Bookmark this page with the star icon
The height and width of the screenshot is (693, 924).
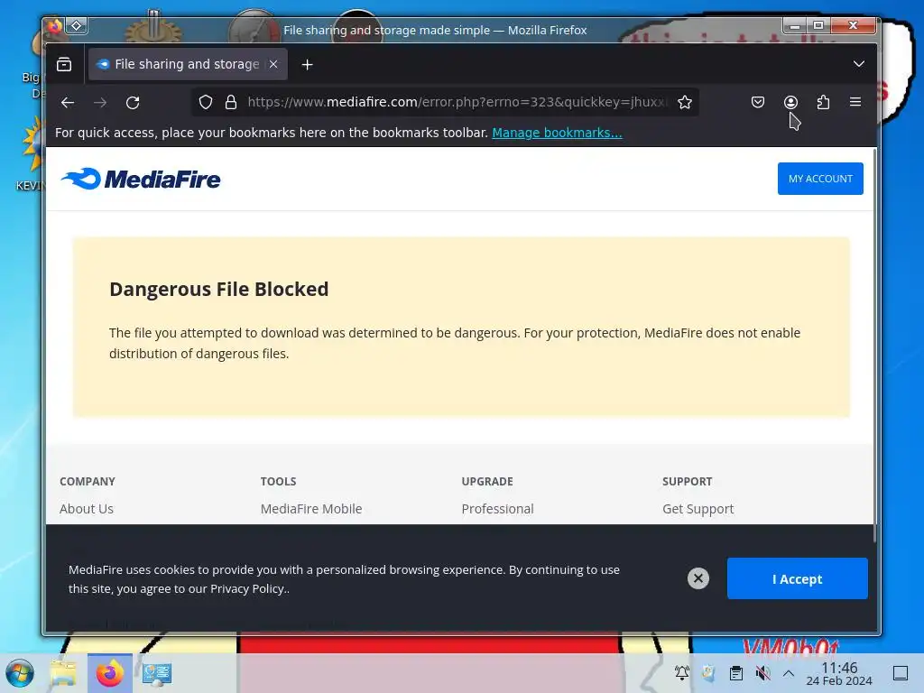(x=684, y=103)
